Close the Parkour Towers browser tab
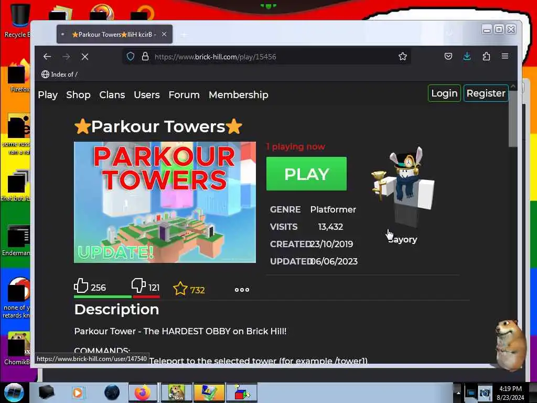The width and height of the screenshot is (537, 403). point(164,34)
